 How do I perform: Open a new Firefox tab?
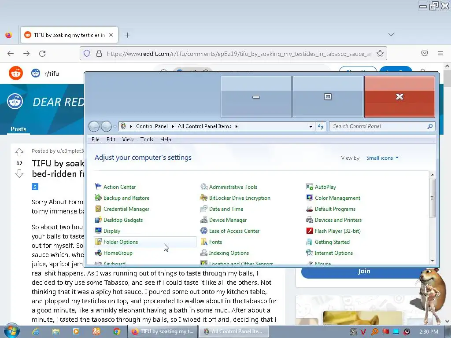(127, 35)
